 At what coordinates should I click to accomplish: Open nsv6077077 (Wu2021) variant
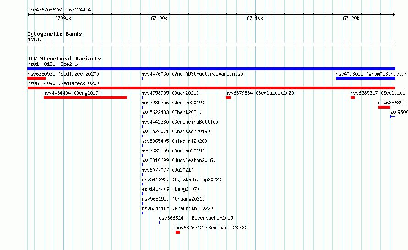167,170
